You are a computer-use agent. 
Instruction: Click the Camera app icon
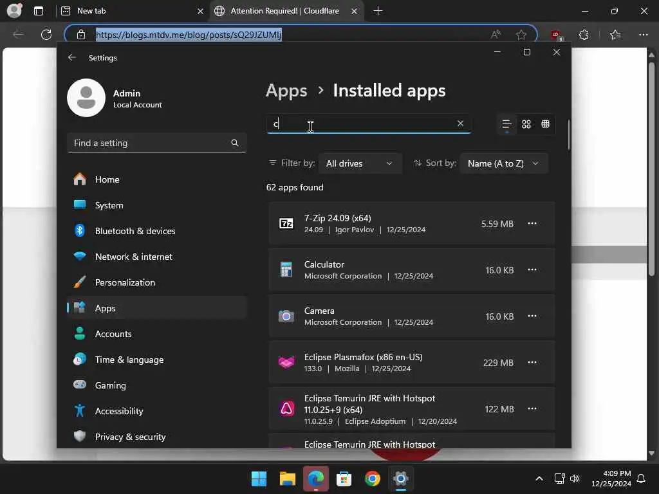point(286,316)
